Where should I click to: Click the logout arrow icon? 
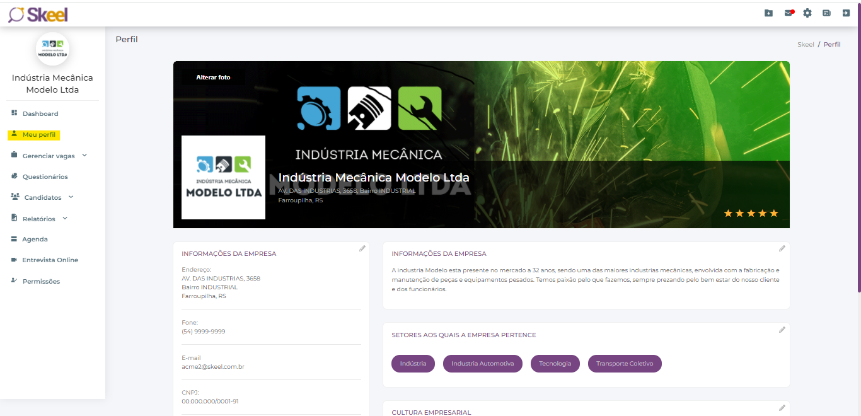pos(846,13)
